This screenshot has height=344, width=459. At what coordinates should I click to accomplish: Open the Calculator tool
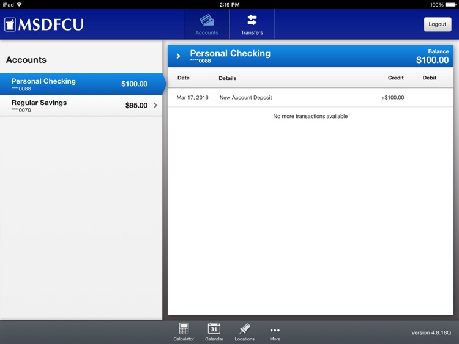click(x=184, y=332)
